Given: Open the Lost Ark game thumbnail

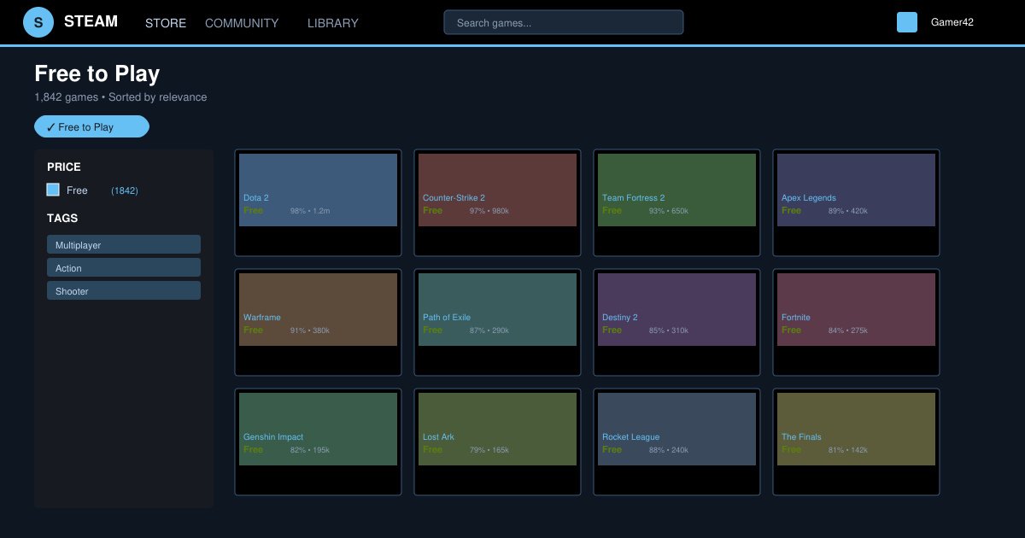Looking at the screenshot, I should click(x=497, y=429).
